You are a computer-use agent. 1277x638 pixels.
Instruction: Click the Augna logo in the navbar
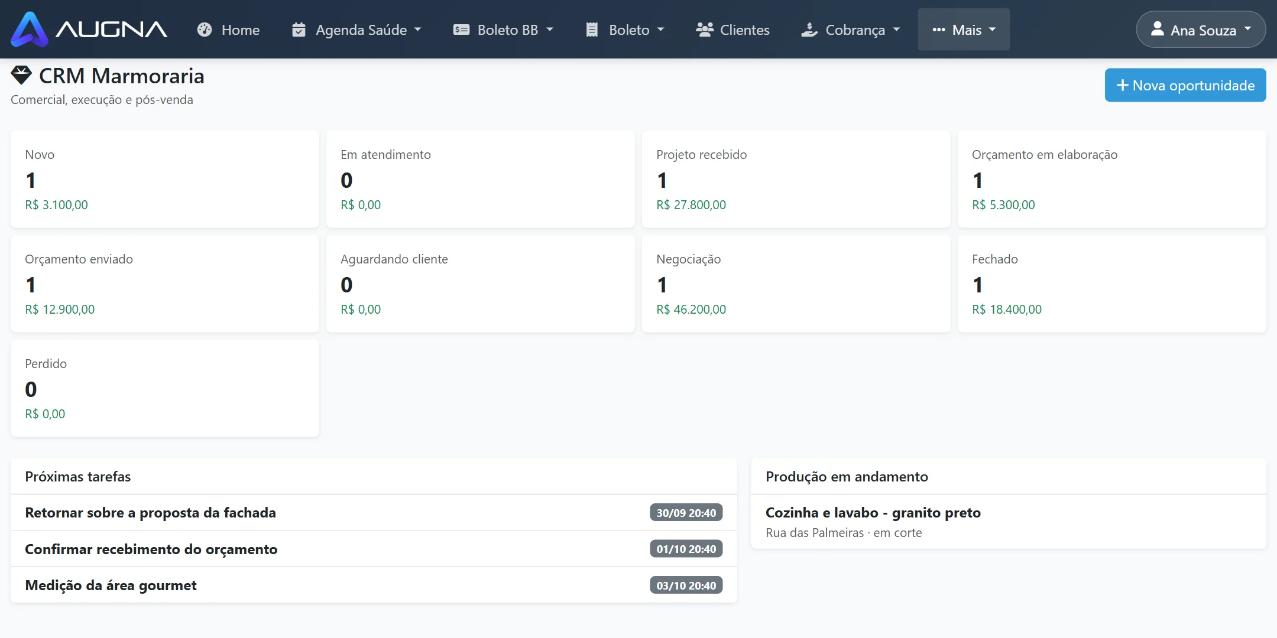89,29
